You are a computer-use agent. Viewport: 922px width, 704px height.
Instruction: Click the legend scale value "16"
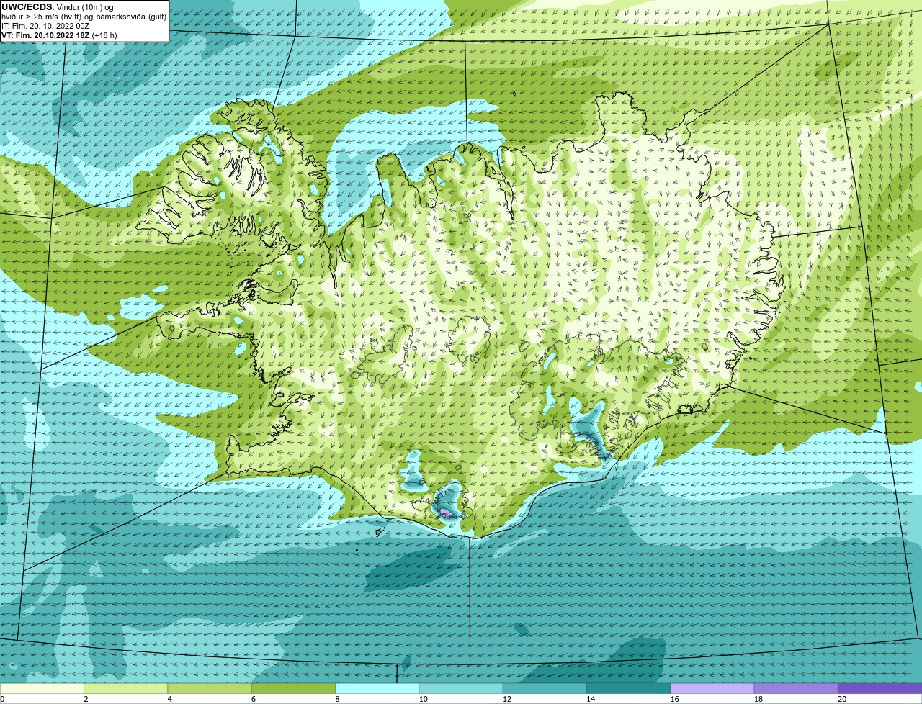(674, 699)
